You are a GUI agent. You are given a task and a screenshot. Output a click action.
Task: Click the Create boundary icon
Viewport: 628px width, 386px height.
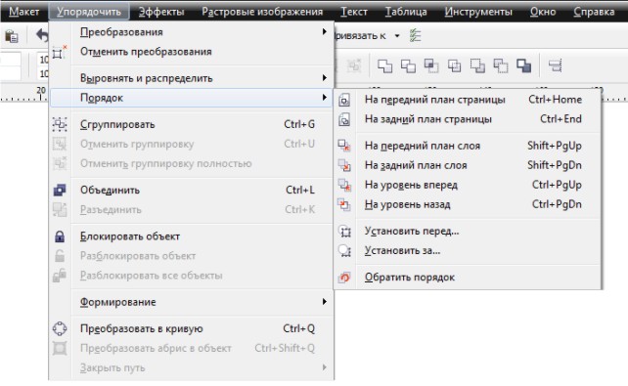point(524,65)
